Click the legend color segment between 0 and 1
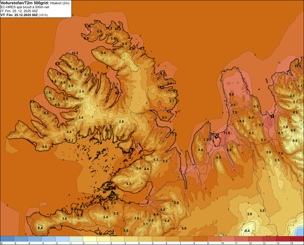Viewport: 304px width, 245px height. [x=90, y=239]
